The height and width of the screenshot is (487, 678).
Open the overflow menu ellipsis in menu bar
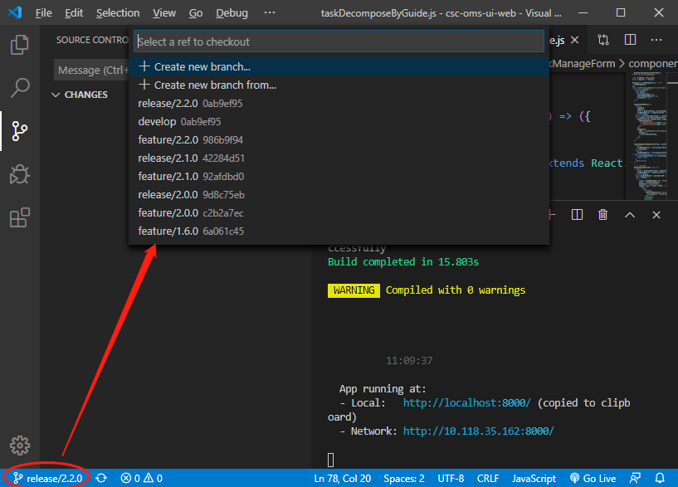click(270, 12)
